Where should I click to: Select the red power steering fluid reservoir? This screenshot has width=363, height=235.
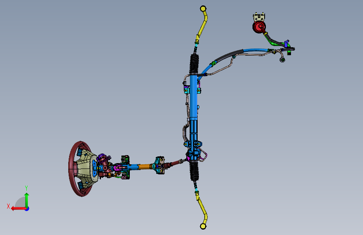click(259, 27)
